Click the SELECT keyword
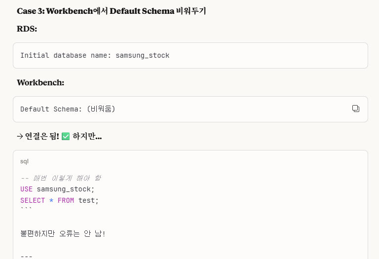The image size is (379, 259). point(33,200)
